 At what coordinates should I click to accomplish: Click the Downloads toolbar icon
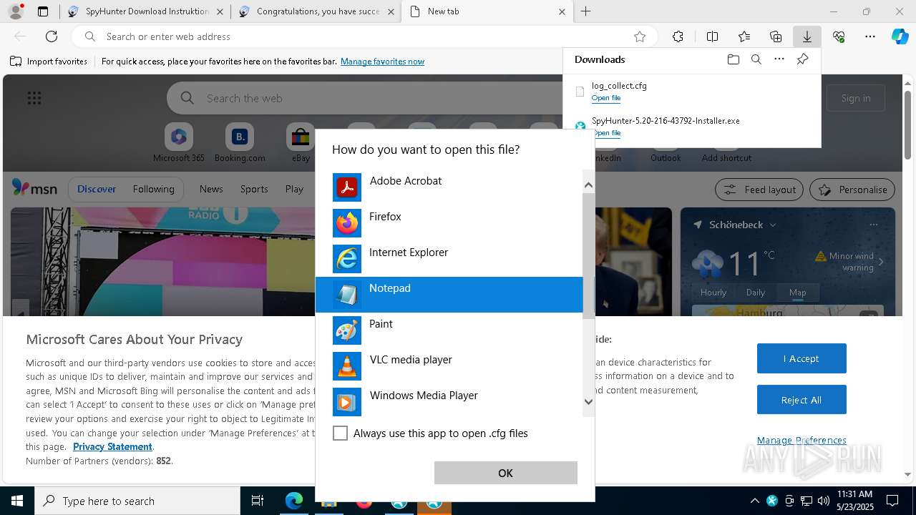point(807,36)
